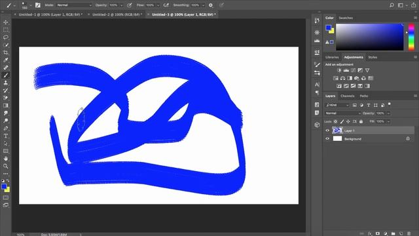This screenshot has height=236, width=419.
Task: Add a Hue/Saturation adjustment
Action: 336,78
